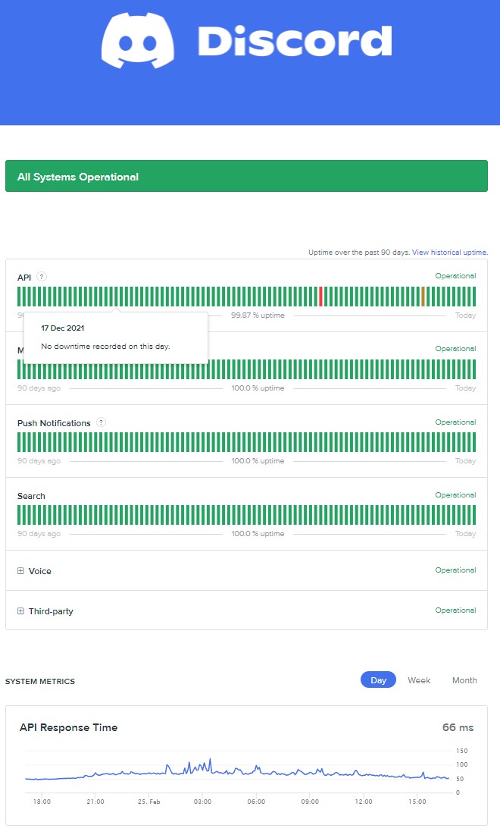Click Operational status for API
The height and width of the screenshot is (838, 500).
click(455, 276)
